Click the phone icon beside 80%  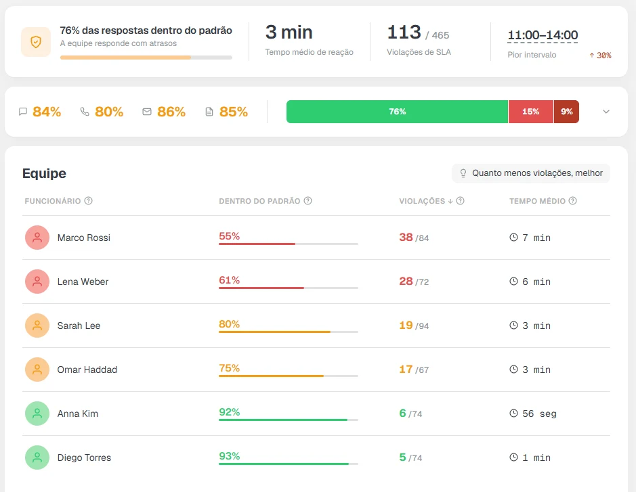(85, 112)
